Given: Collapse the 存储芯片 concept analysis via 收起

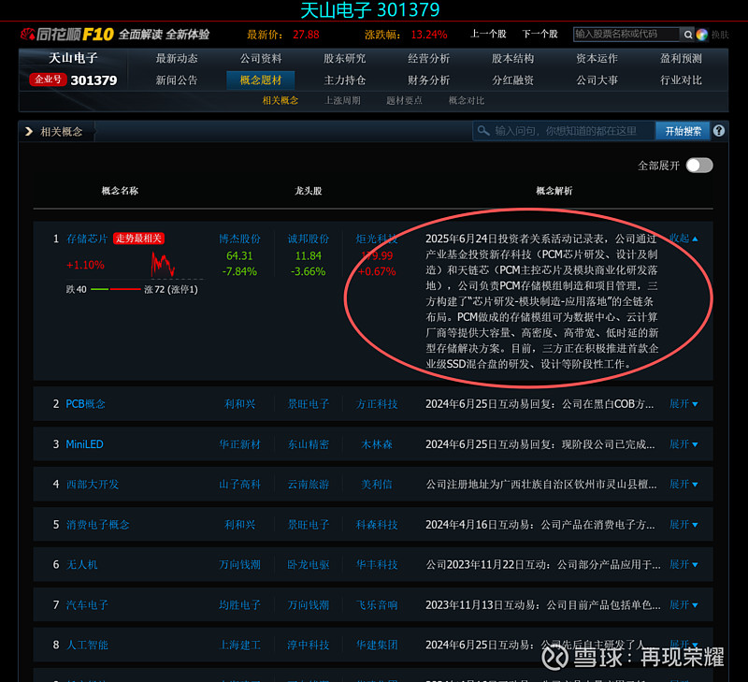Looking at the screenshot, I should [x=683, y=239].
